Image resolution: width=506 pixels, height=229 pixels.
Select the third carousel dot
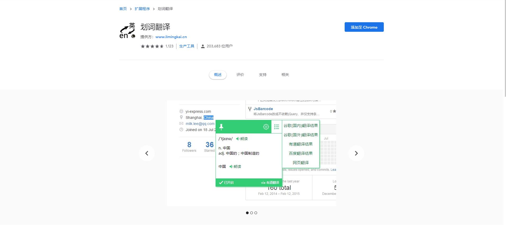click(x=256, y=213)
